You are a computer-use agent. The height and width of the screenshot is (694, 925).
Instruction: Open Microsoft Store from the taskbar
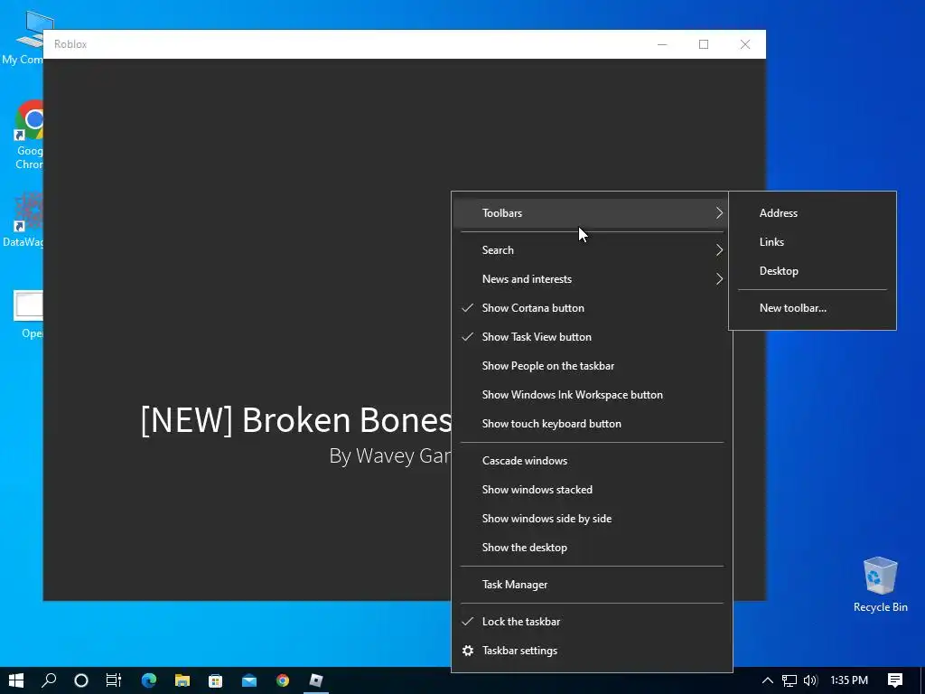215,680
